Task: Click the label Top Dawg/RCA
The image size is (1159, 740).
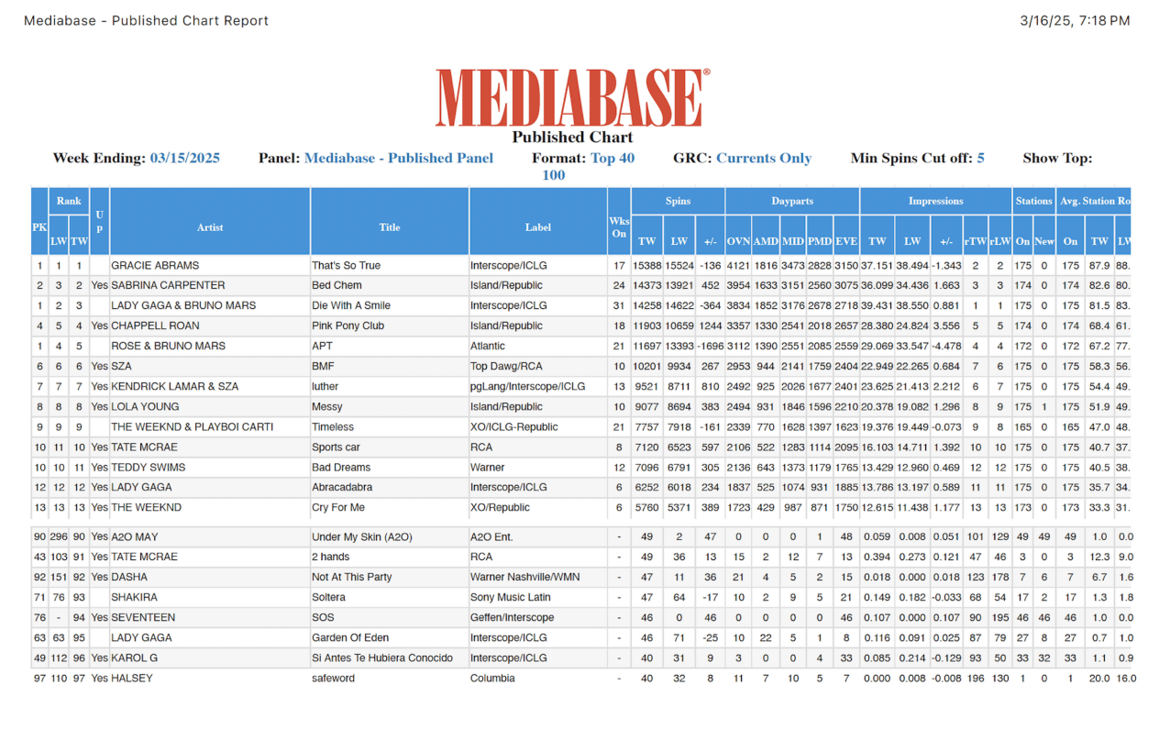Action: [507, 367]
